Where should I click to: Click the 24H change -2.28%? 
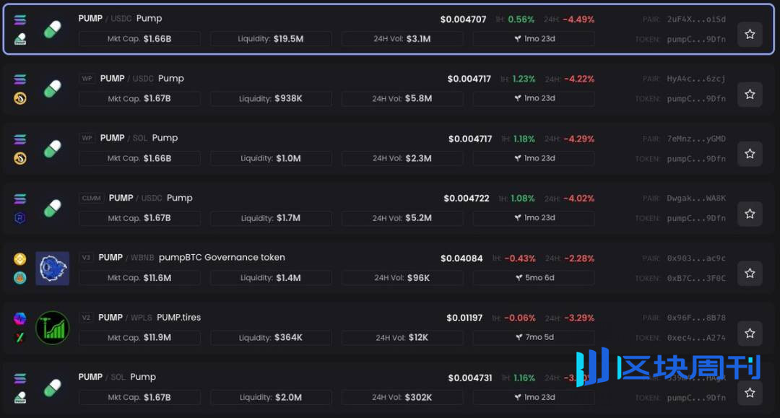pyautogui.click(x=579, y=258)
